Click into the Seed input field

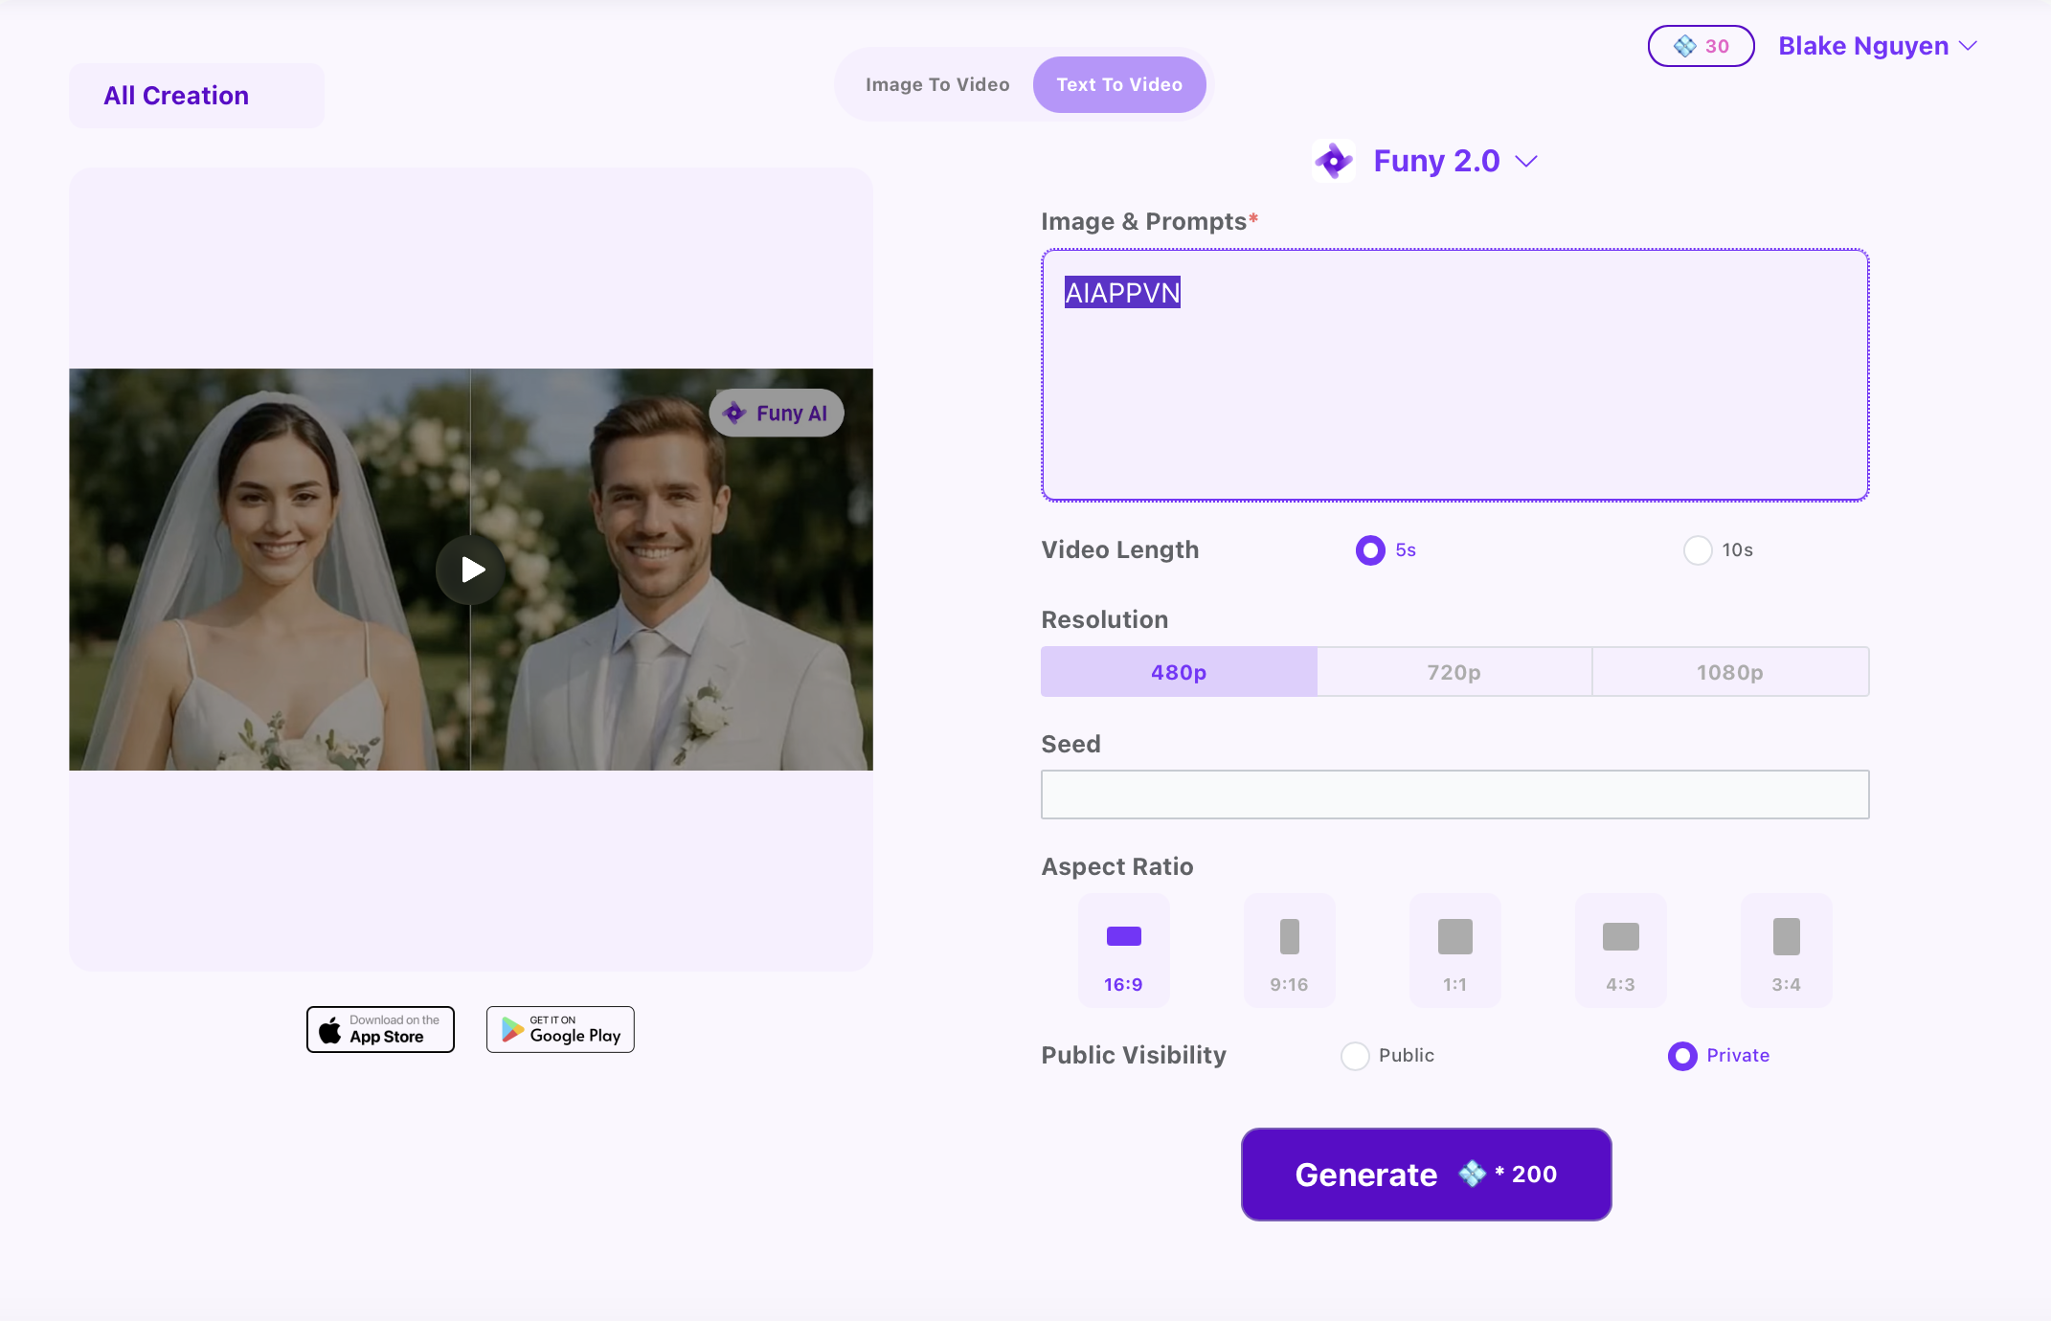pos(1454,795)
